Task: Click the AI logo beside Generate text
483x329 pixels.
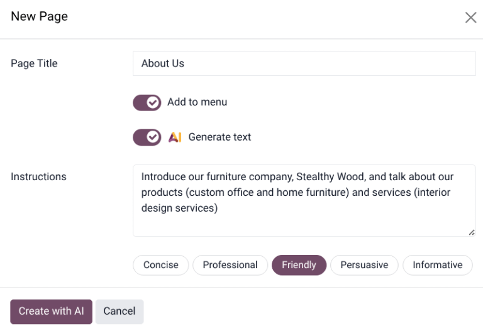Action: point(175,137)
